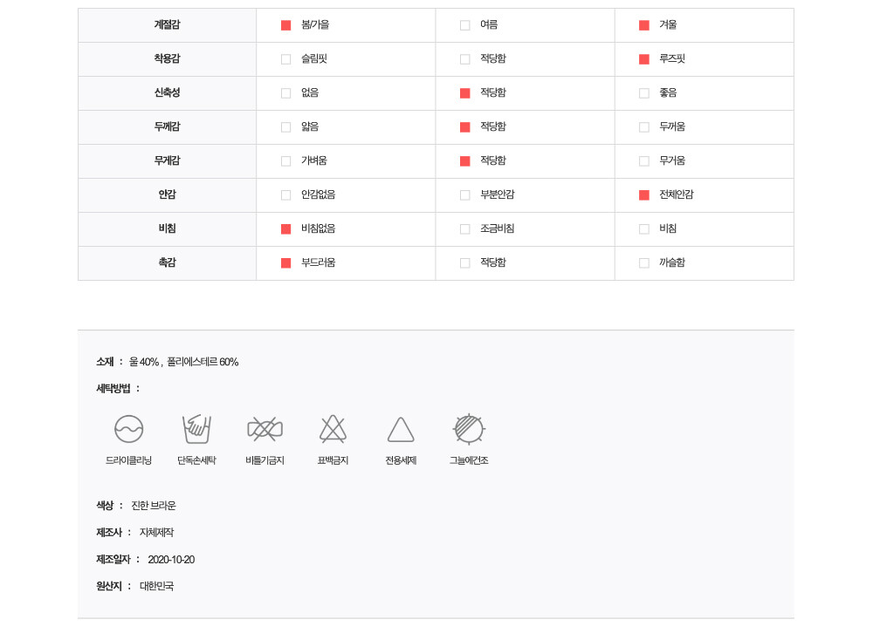Click the do-not-wring (비틀기금지) icon

(x=265, y=429)
